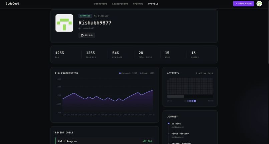The height and width of the screenshot is (144, 269).
Task: Click the 28 total duels stat
Action: click(145, 55)
